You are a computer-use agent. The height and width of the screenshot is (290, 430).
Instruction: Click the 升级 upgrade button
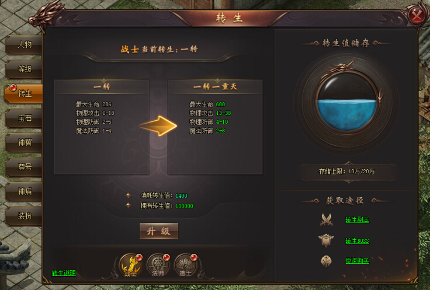[x=159, y=231]
